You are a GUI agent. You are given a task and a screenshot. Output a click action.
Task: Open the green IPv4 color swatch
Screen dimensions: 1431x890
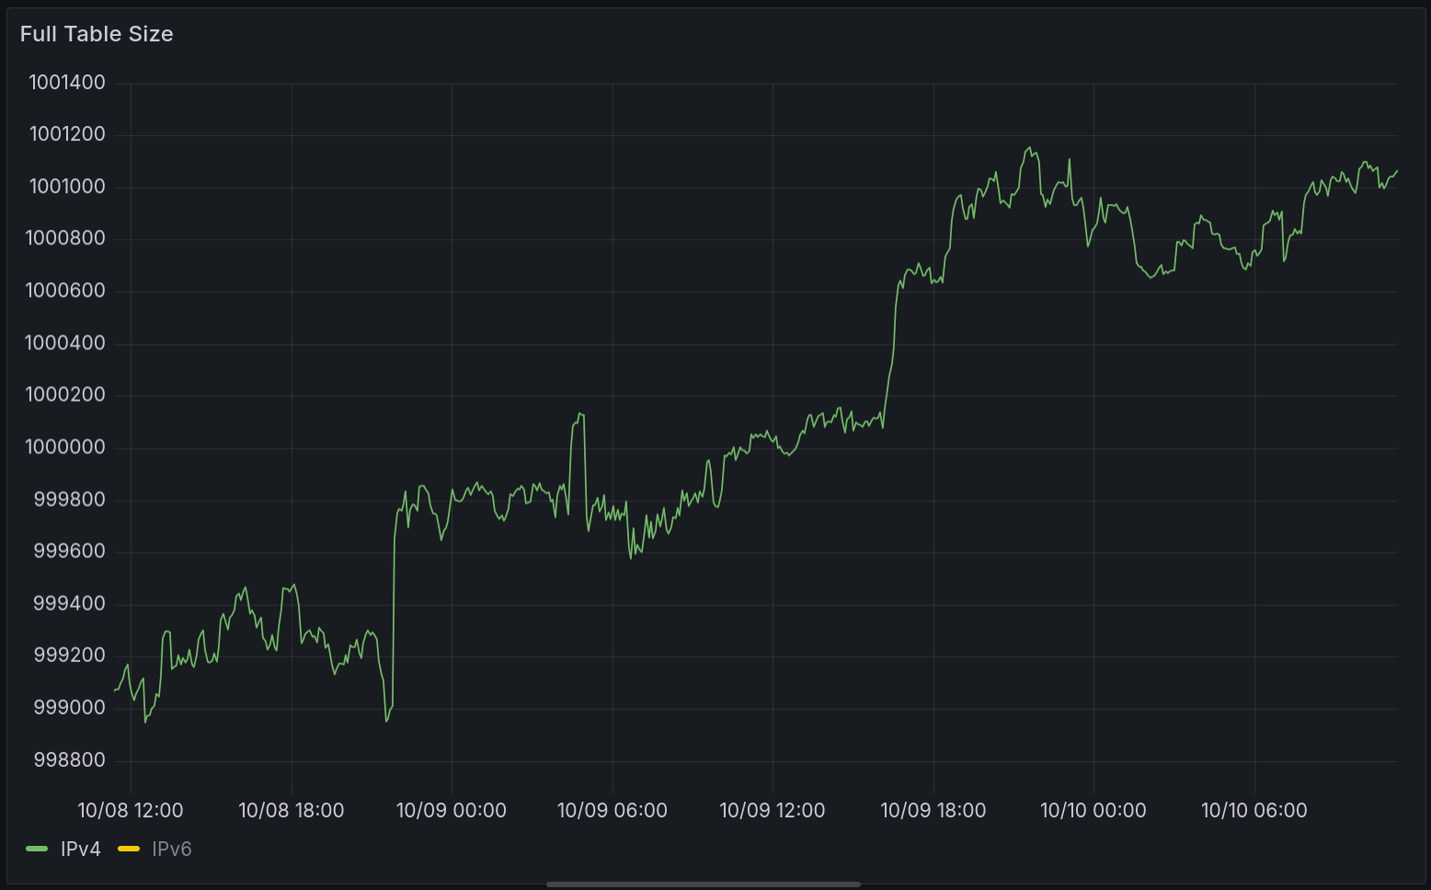coord(37,849)
